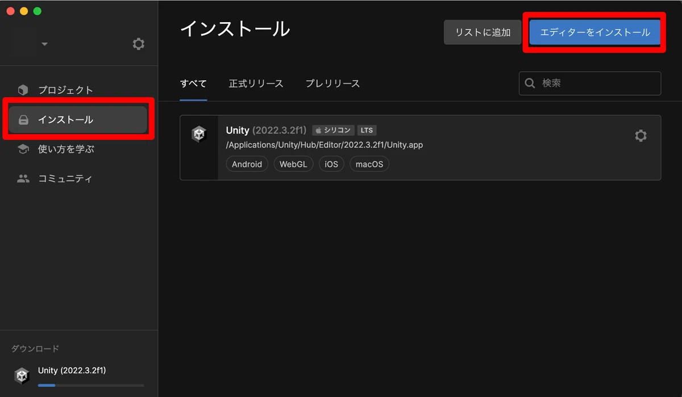Open settings gear for Unity 2022.3.2f1 install
The image size is (682, 397).
pos(641,135)
